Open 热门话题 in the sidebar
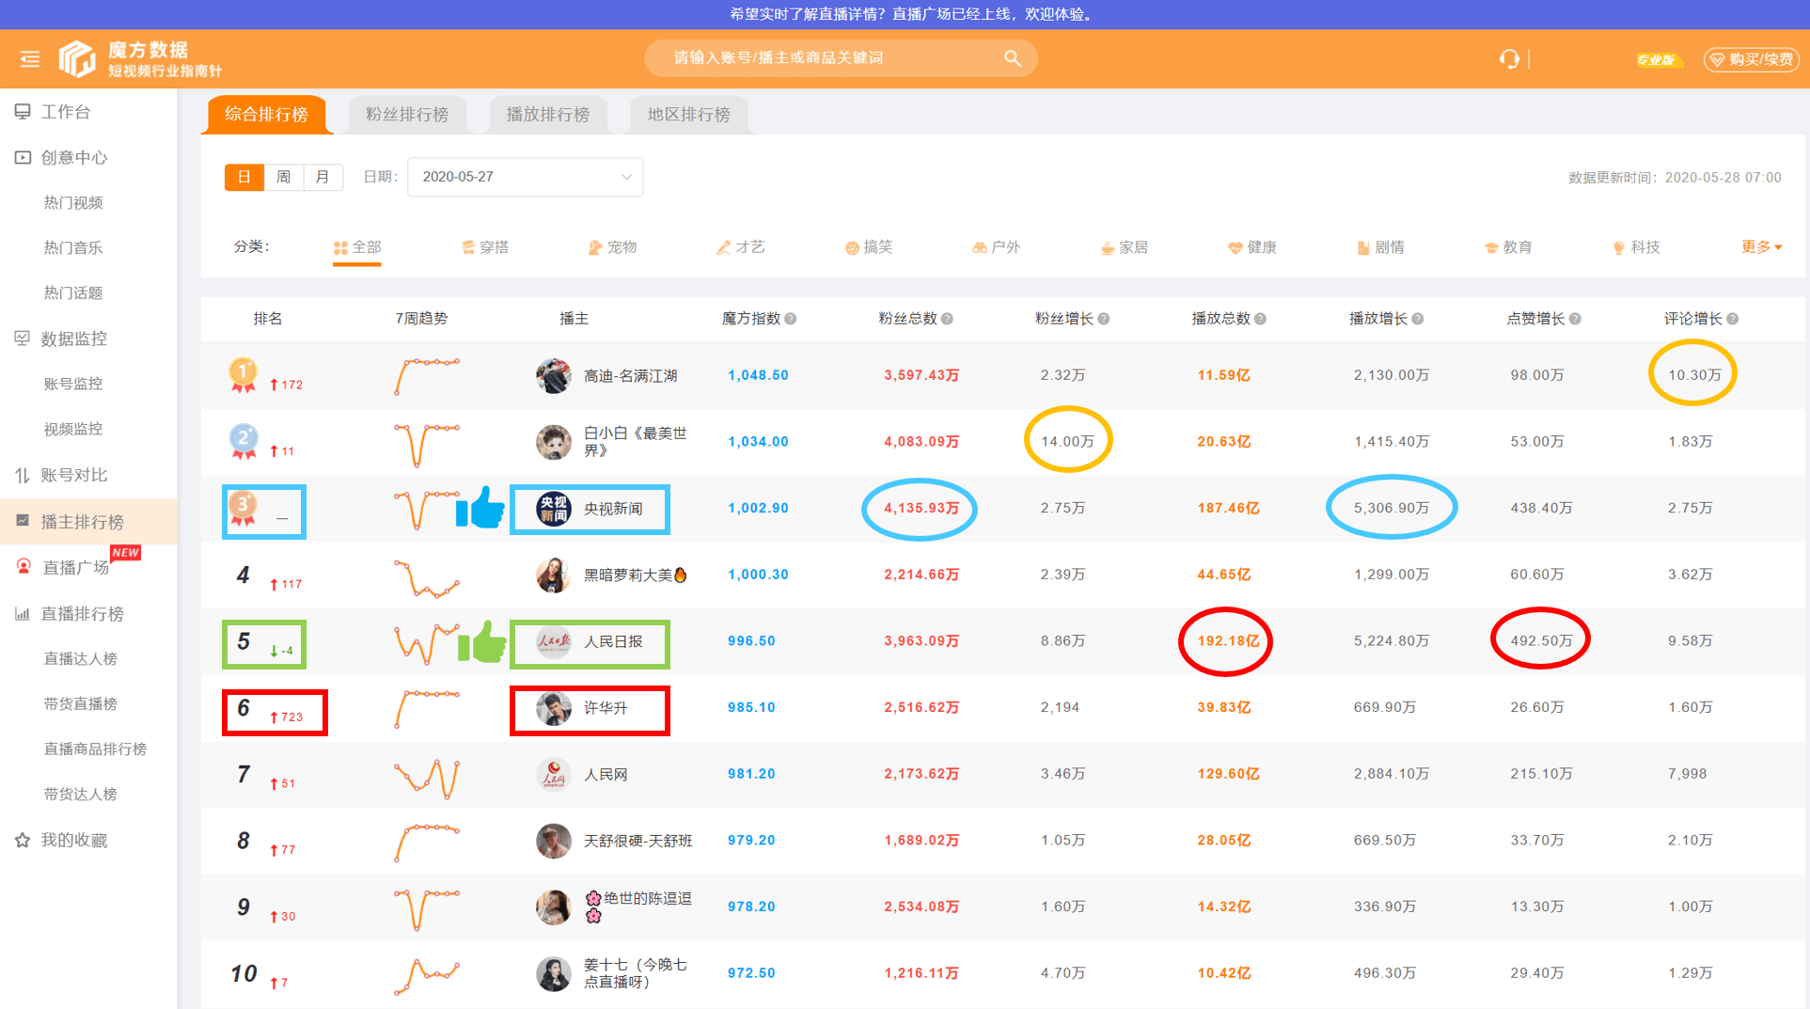Viewport: 1810px width, 1009px height. pyautogui.click(x=73, y=292)
